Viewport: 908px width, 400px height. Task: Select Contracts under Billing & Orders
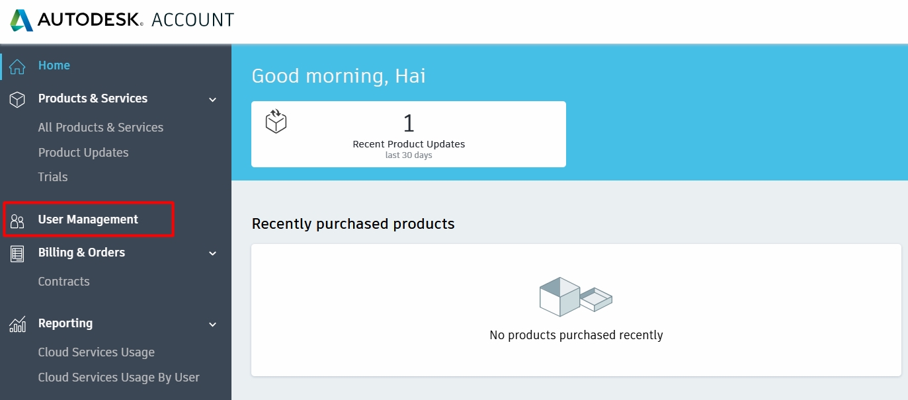63,282
